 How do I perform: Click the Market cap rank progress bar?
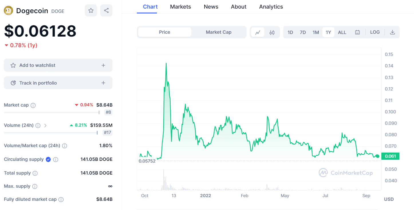pyautogui.click(x=52, y=112)
